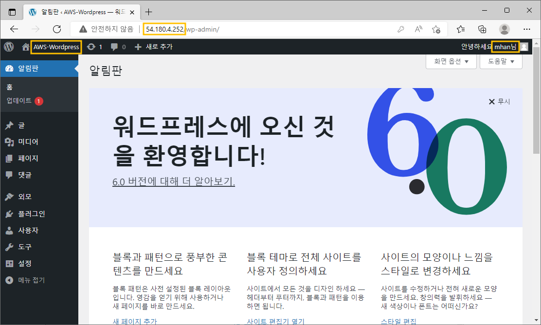The height and width of the screenshot is (325, 541).
Task: Open the browser collections icon
Action: 482,29
